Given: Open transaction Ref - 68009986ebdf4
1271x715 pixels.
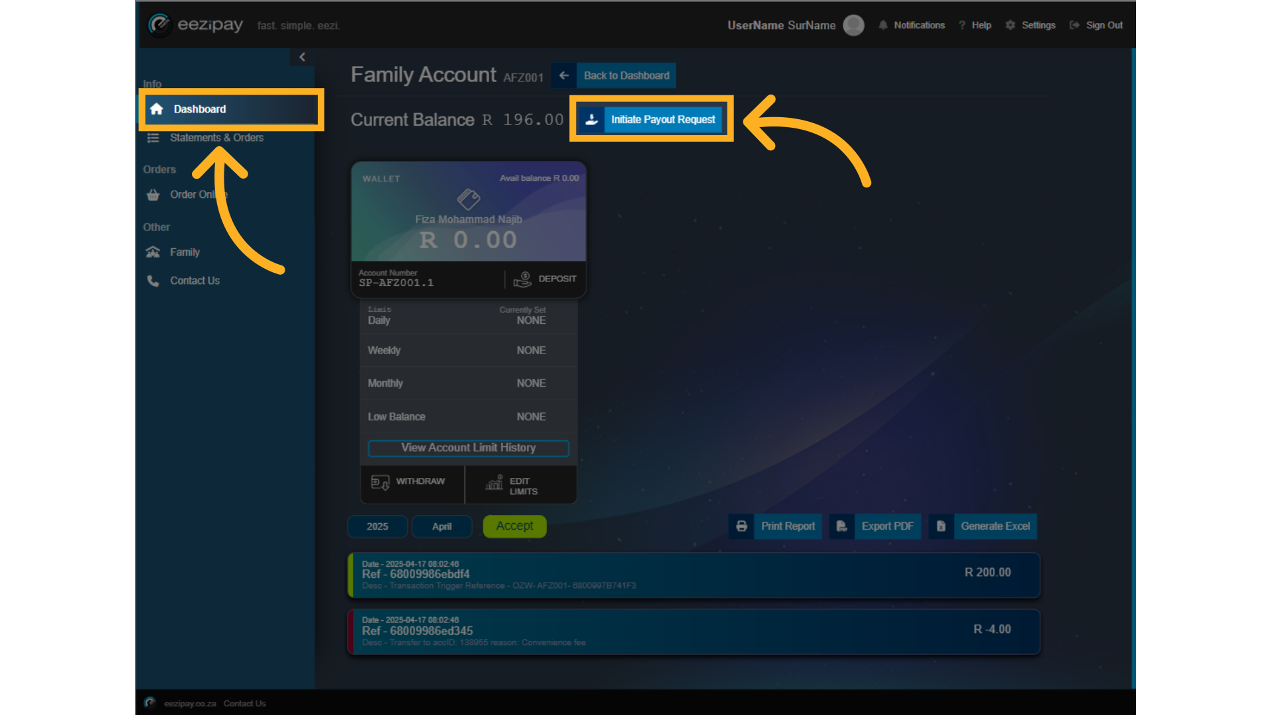Looking at the screenshot, I should coord(694,575).
